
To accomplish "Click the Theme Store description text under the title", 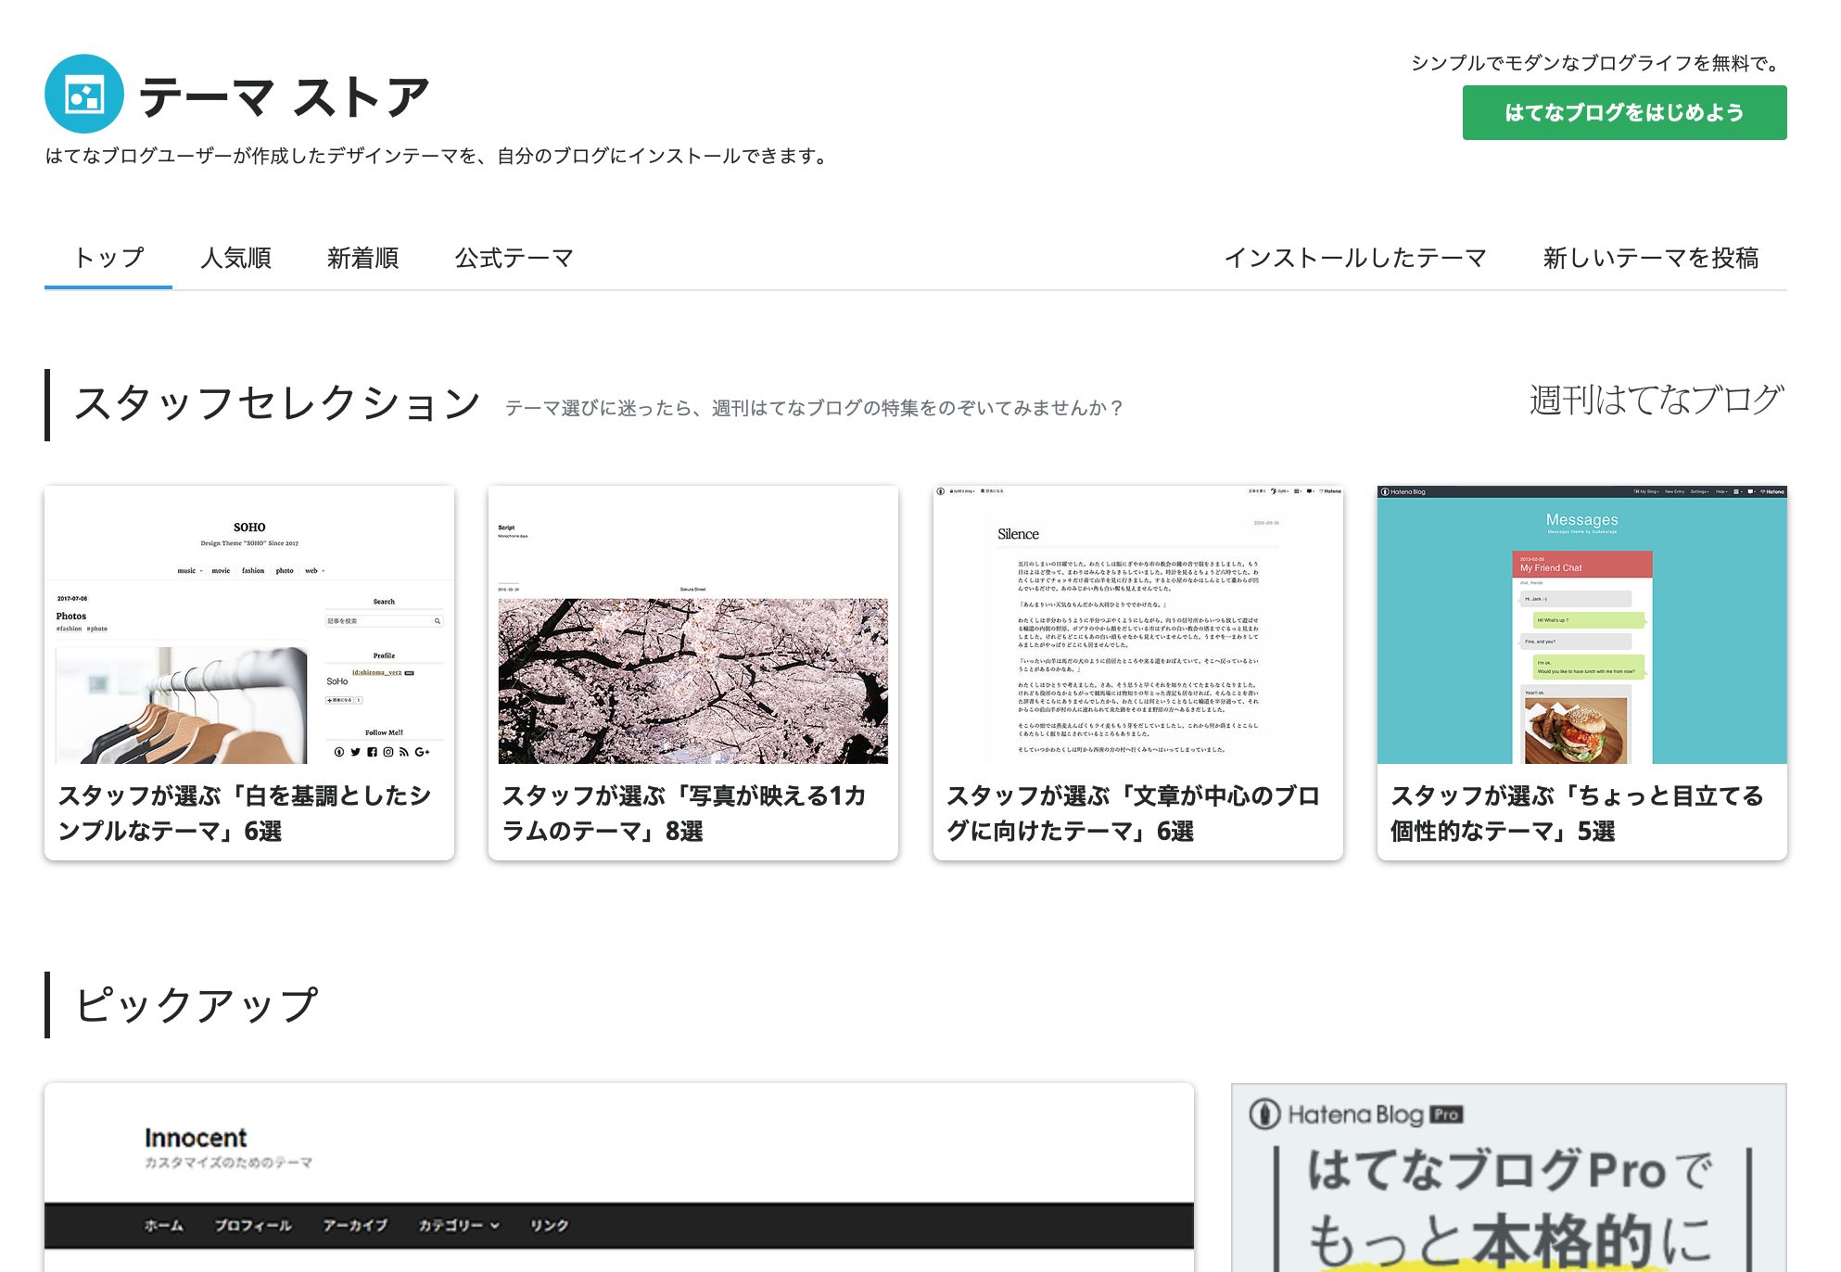I will pyautogui.click(x=438, y=156).
